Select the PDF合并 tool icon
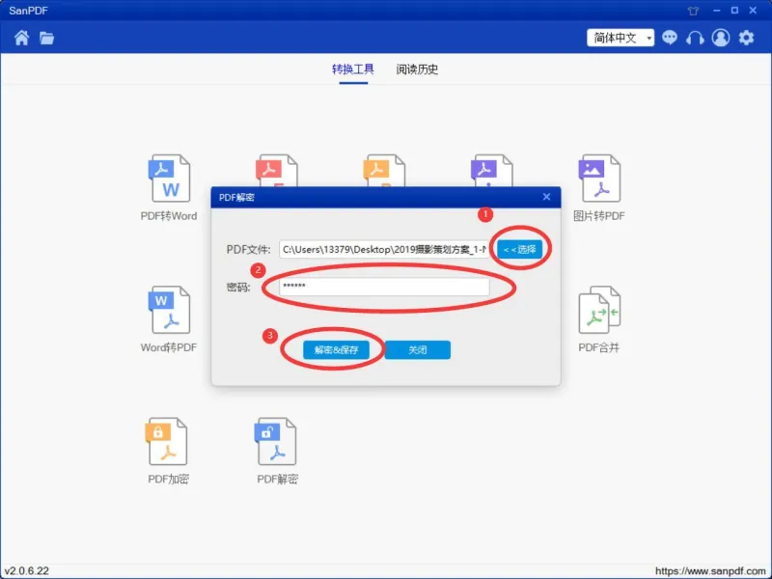The width and height of the screenshot is (772, 579). pyautogui.click(x=599, y=310)
